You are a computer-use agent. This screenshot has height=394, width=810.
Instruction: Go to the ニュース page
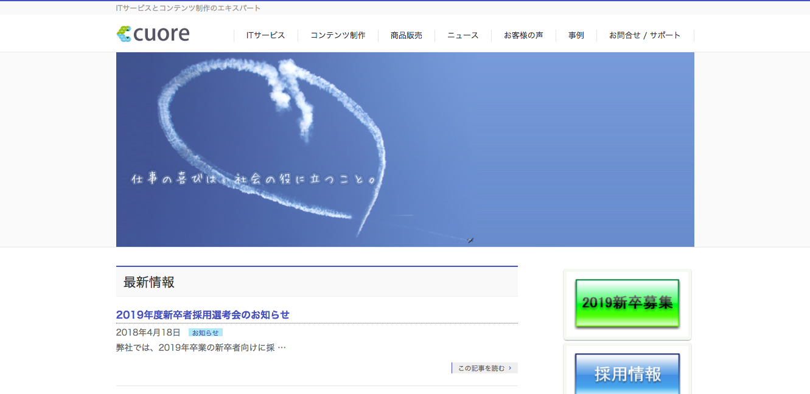click(463, 35)
